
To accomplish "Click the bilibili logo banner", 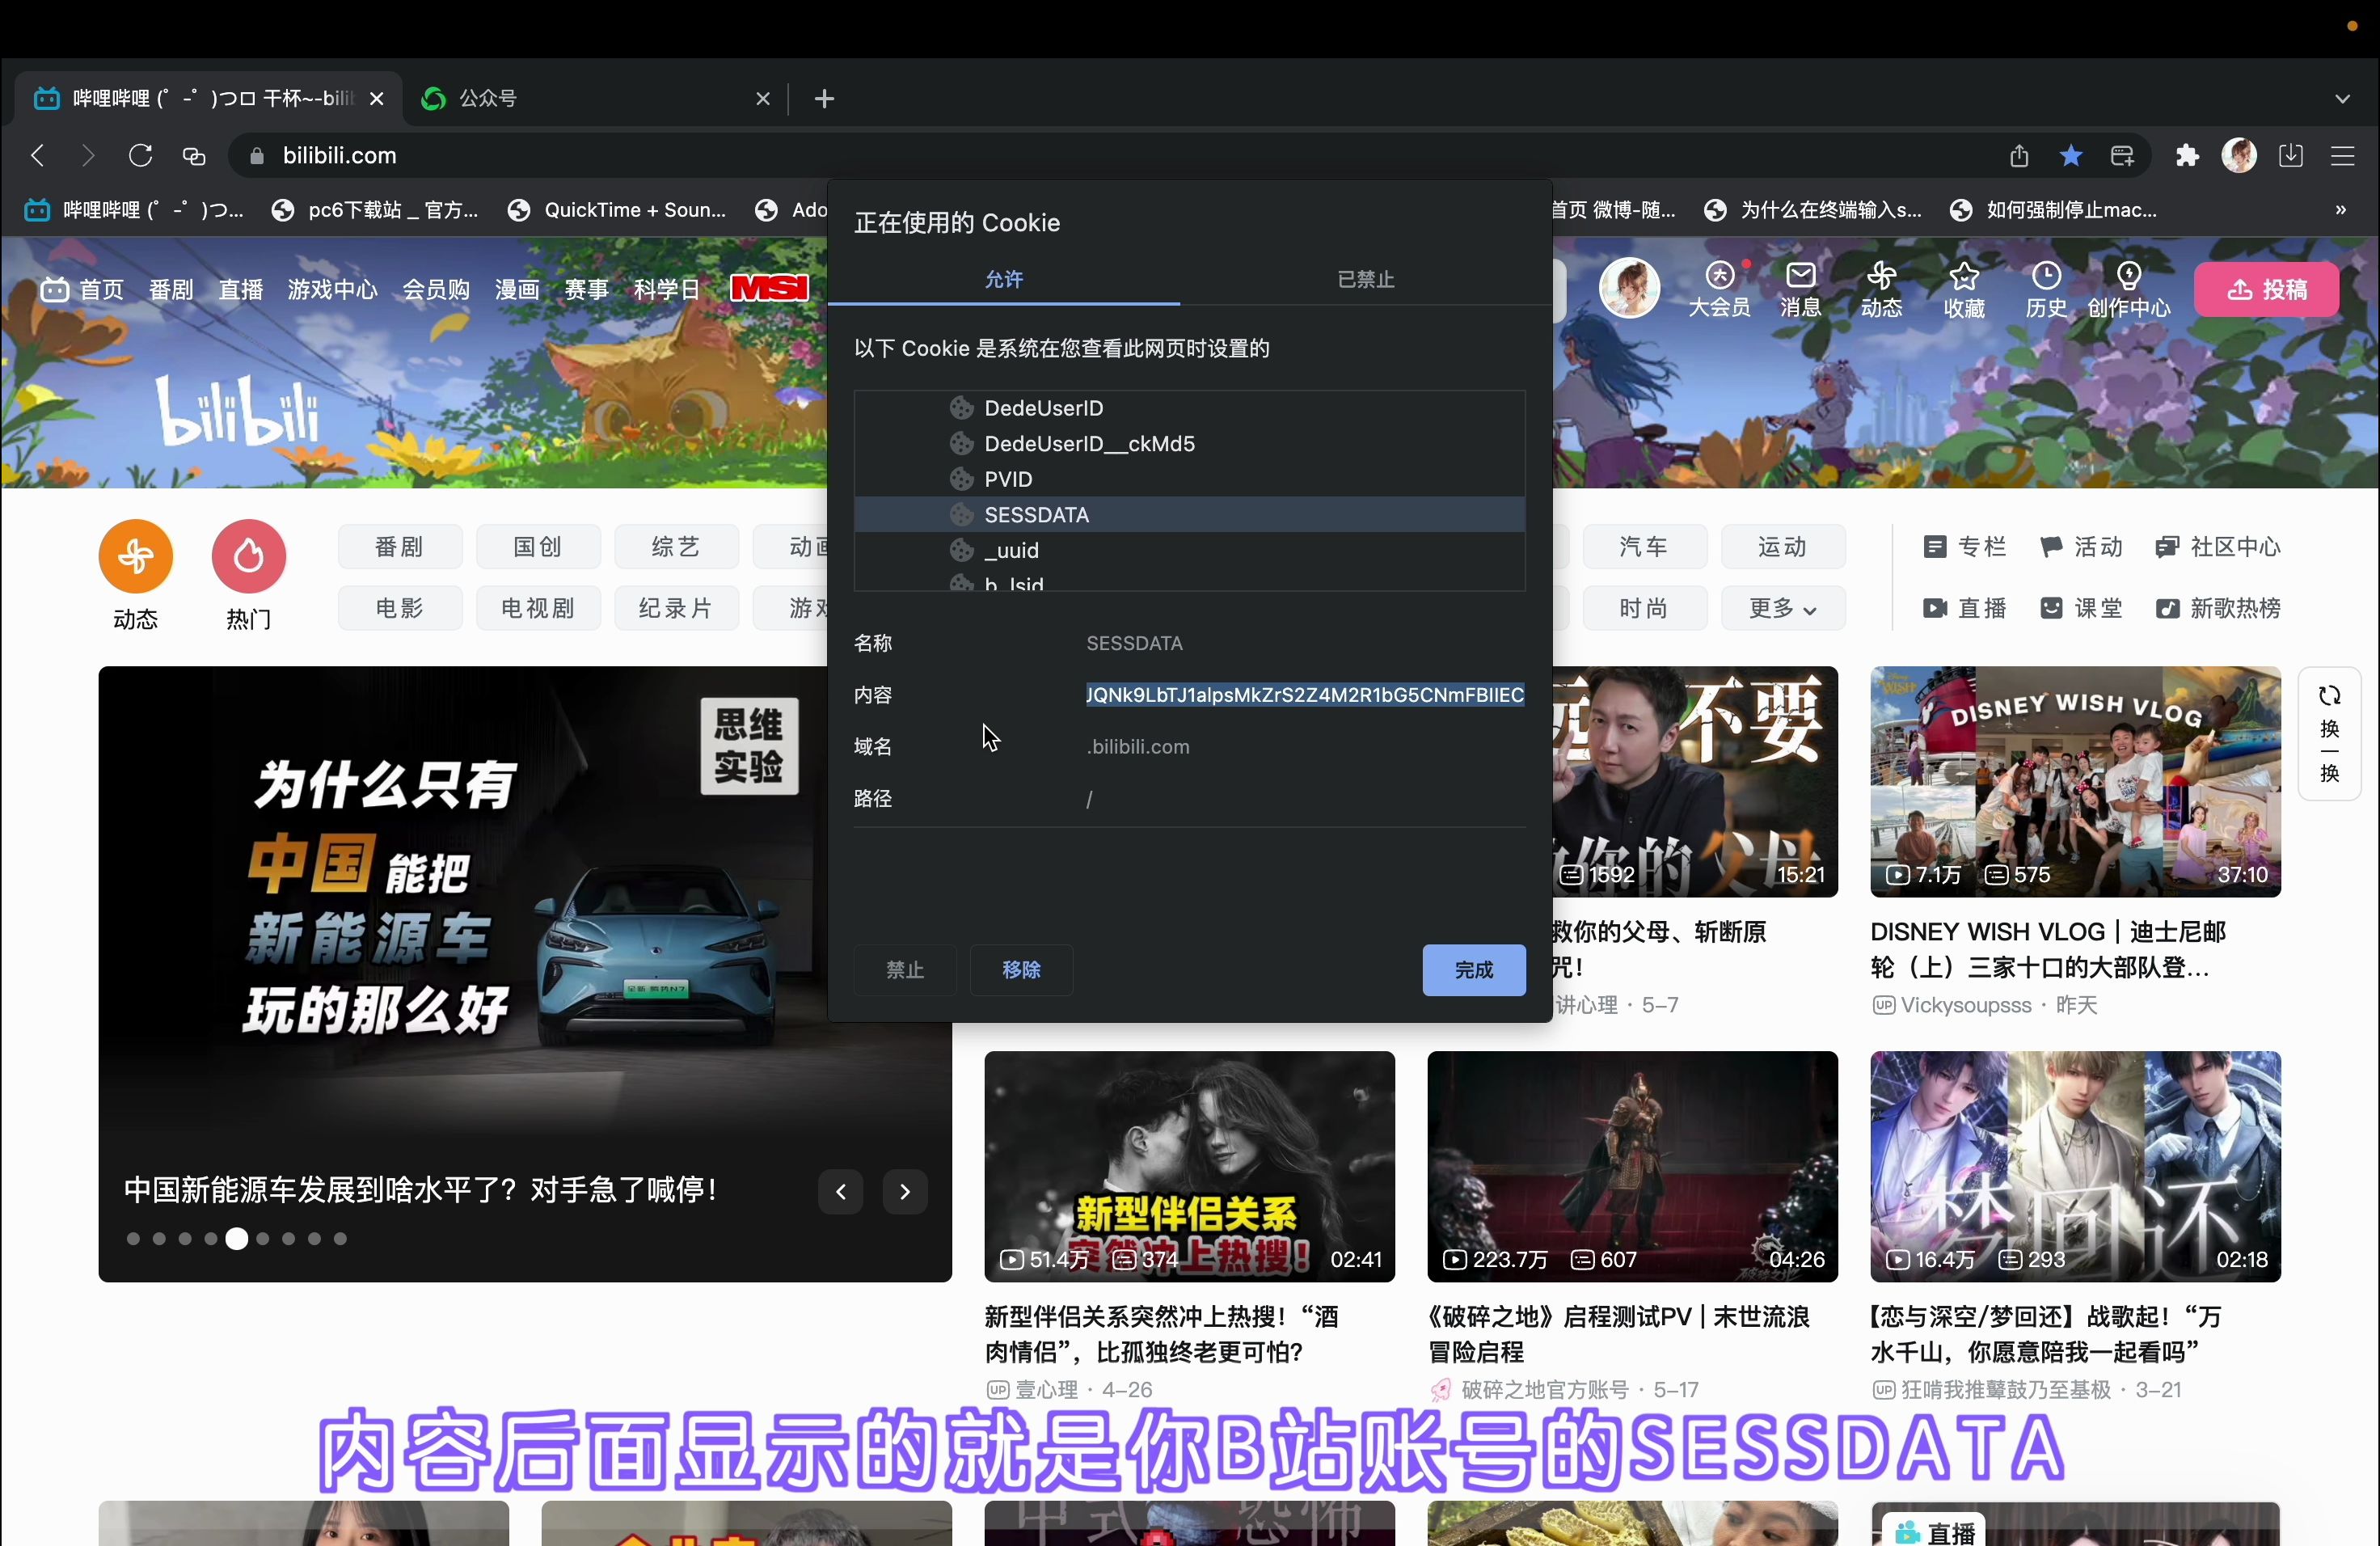I will tap(237, 410).
